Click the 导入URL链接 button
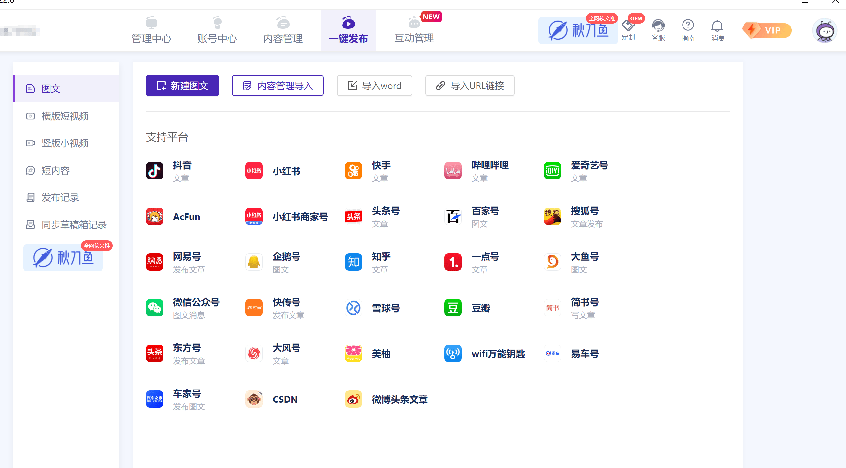Viewport: 846px width, 468px height. pos(470,86)
